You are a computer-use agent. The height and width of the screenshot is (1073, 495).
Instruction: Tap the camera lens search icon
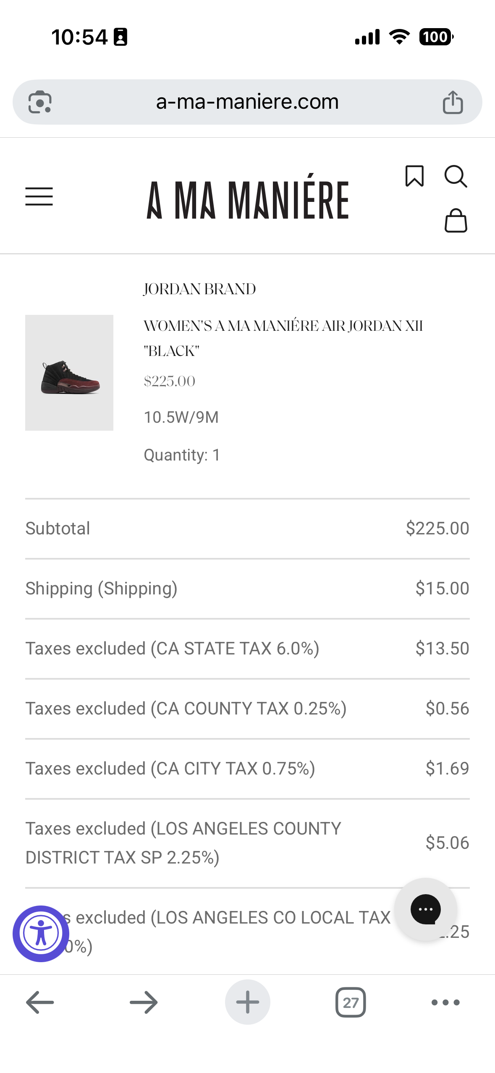[40, 102]
